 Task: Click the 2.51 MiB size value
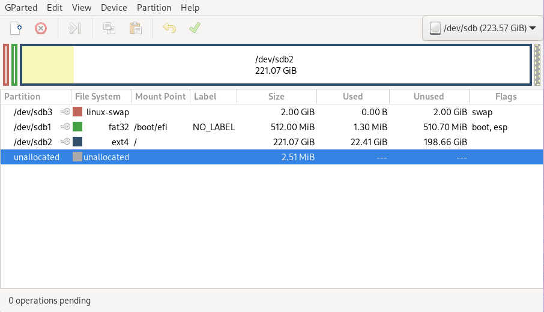click(x=298, y=157)
